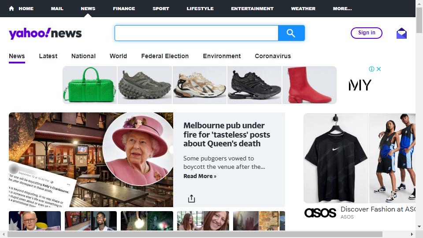Click into the search input field

coord(197,33)
